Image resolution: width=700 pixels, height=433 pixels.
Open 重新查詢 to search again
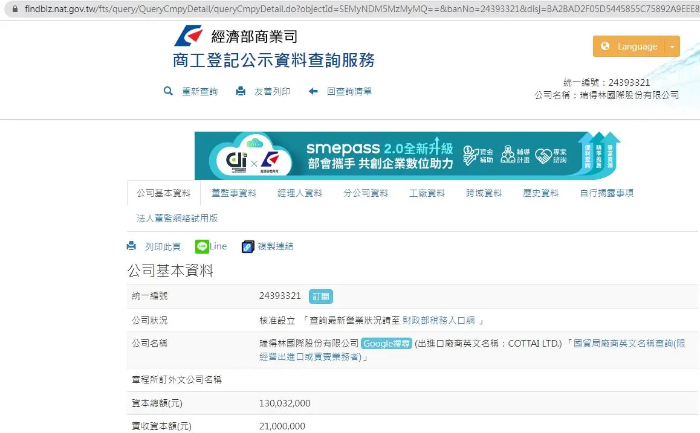click(200, 91)
